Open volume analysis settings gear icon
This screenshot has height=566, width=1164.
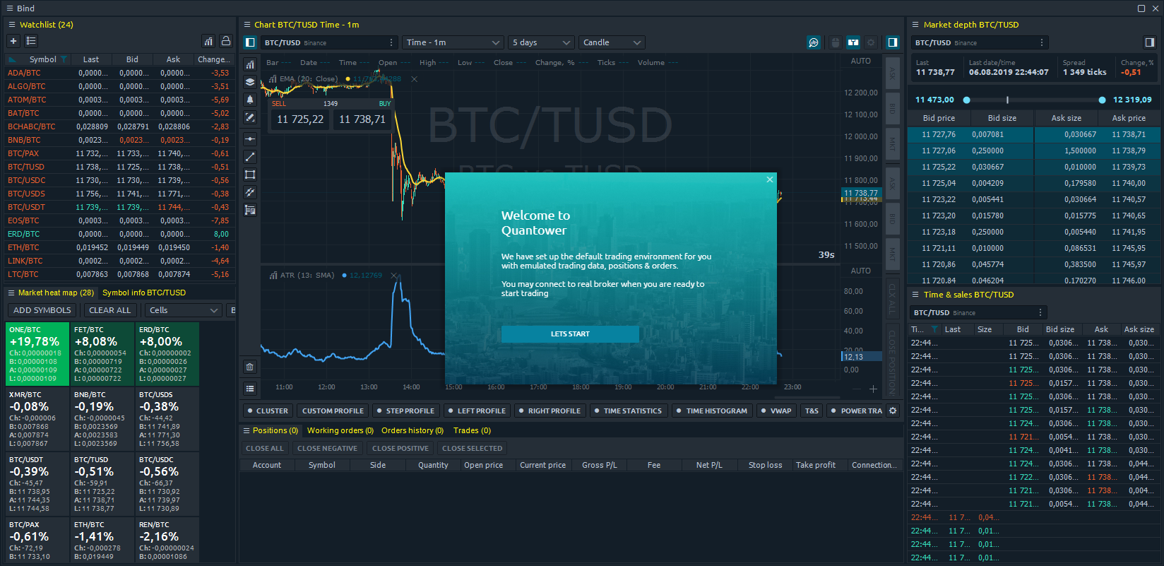pos(893,411)
